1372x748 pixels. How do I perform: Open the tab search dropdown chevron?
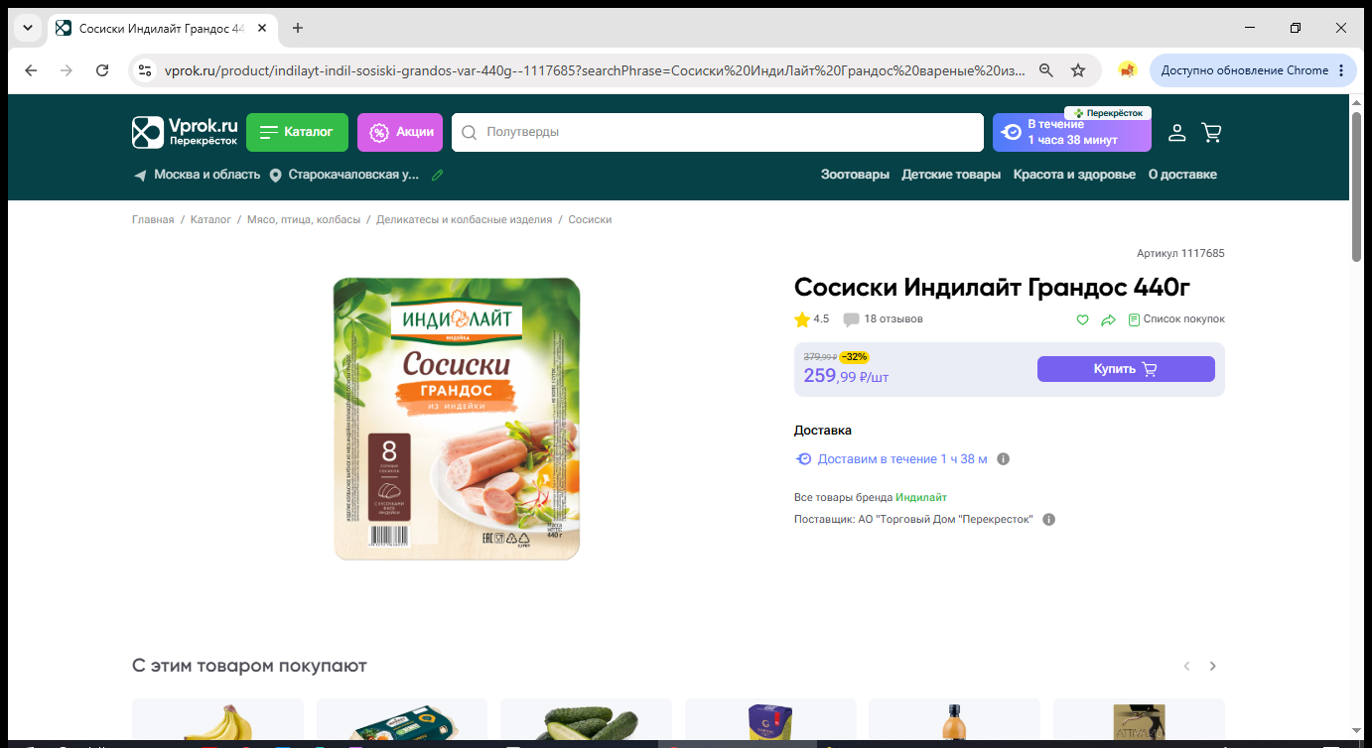(28, 28)
